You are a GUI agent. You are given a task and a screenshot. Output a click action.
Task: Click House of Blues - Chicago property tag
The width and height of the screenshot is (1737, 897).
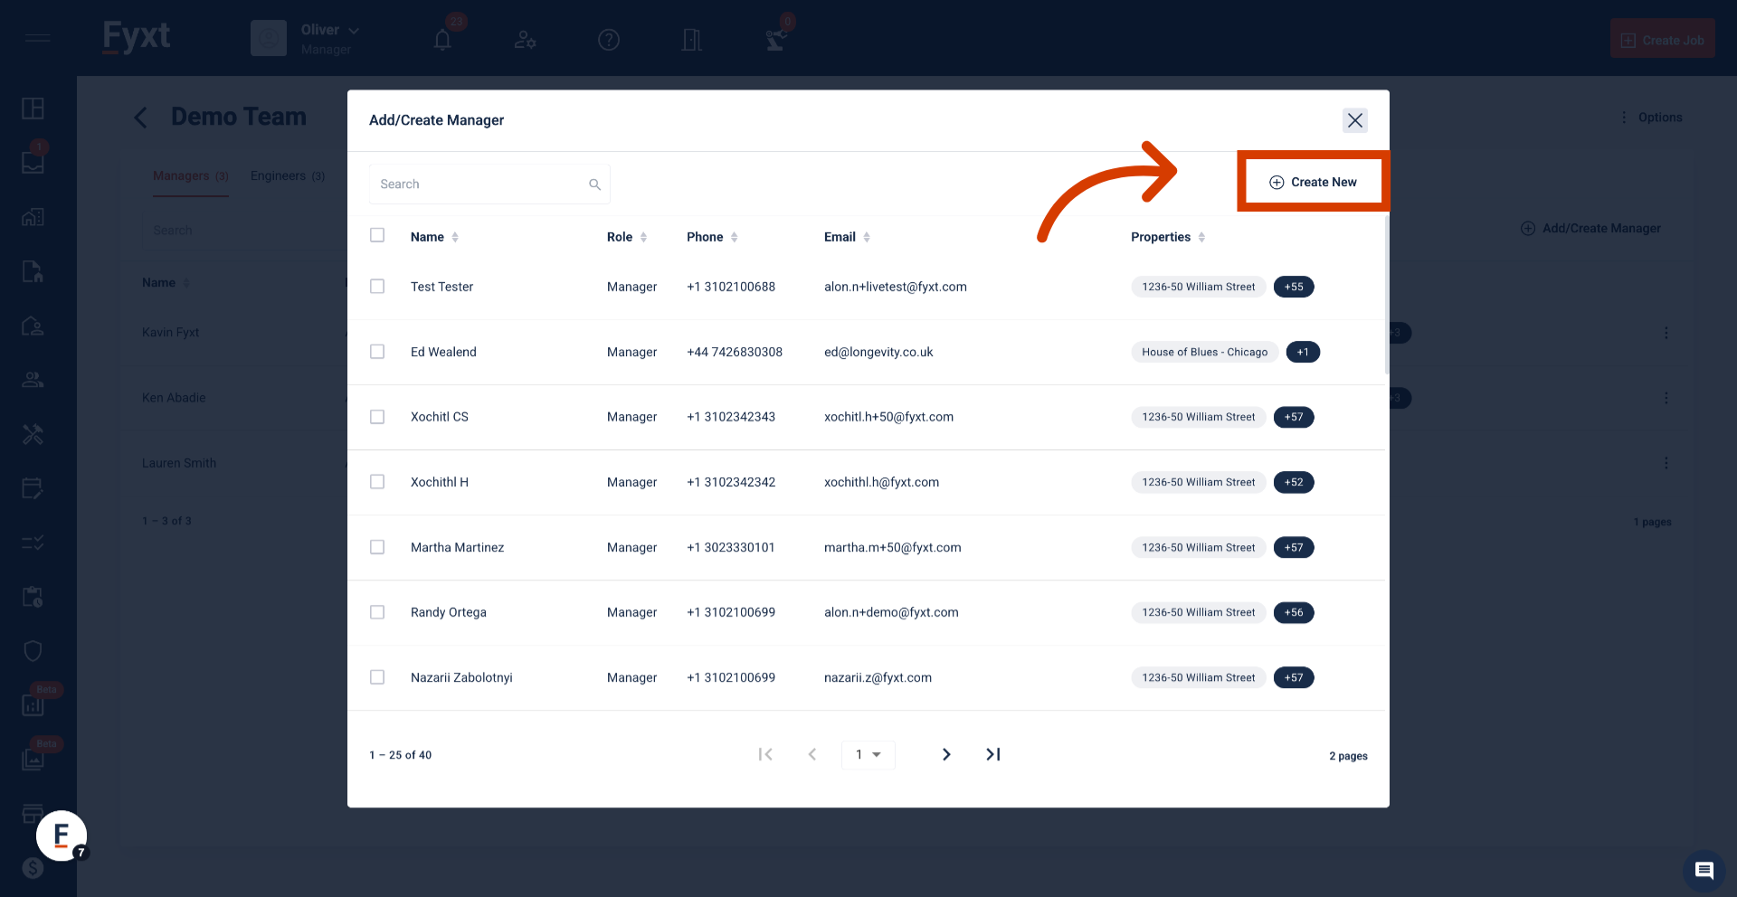(1204, 352)
